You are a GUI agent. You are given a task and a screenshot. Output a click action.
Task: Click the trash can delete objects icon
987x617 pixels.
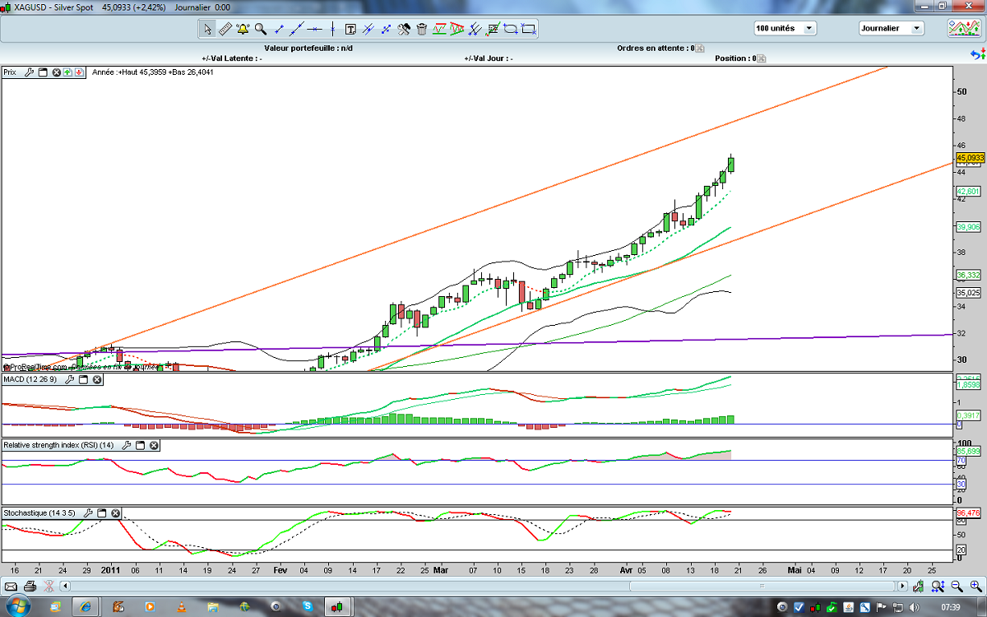tap(422, 29)
